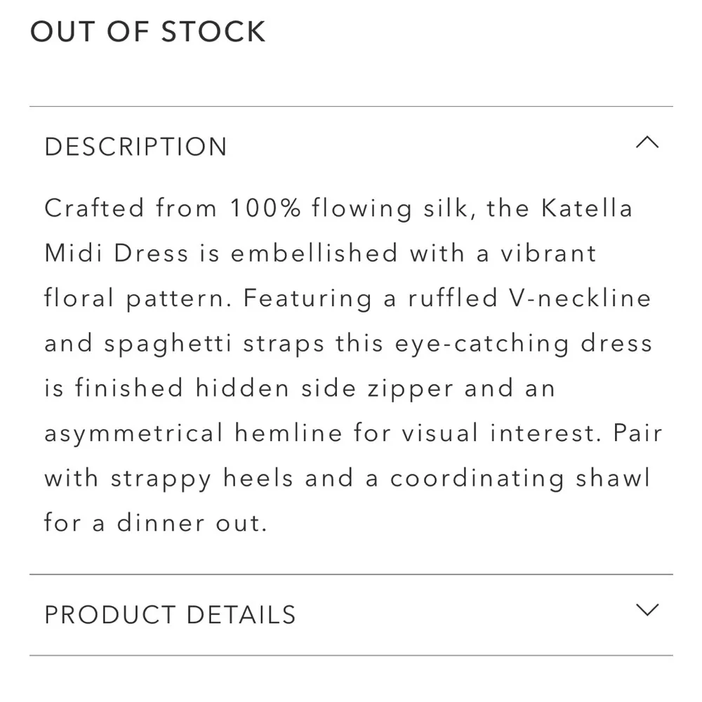This screenshot has height=702, width=702.
Task: Open the PRODUCT DETAILS section heading
Action: click(x=170, y=614)
